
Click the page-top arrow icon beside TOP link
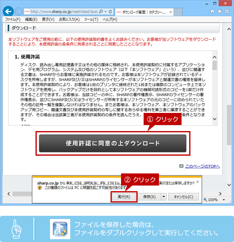pyautogui.click(x=181, y=166)
